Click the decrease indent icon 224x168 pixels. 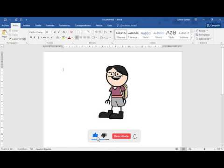pyautogui.click(x=96, y=32)
